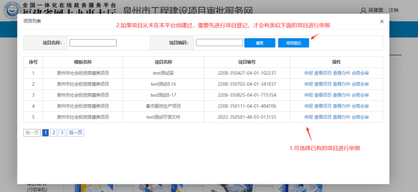Viewport: 418px width, 192px height.
Task: Open 查看项目 for the test测试8.16 row
Action: pos(323,84)
